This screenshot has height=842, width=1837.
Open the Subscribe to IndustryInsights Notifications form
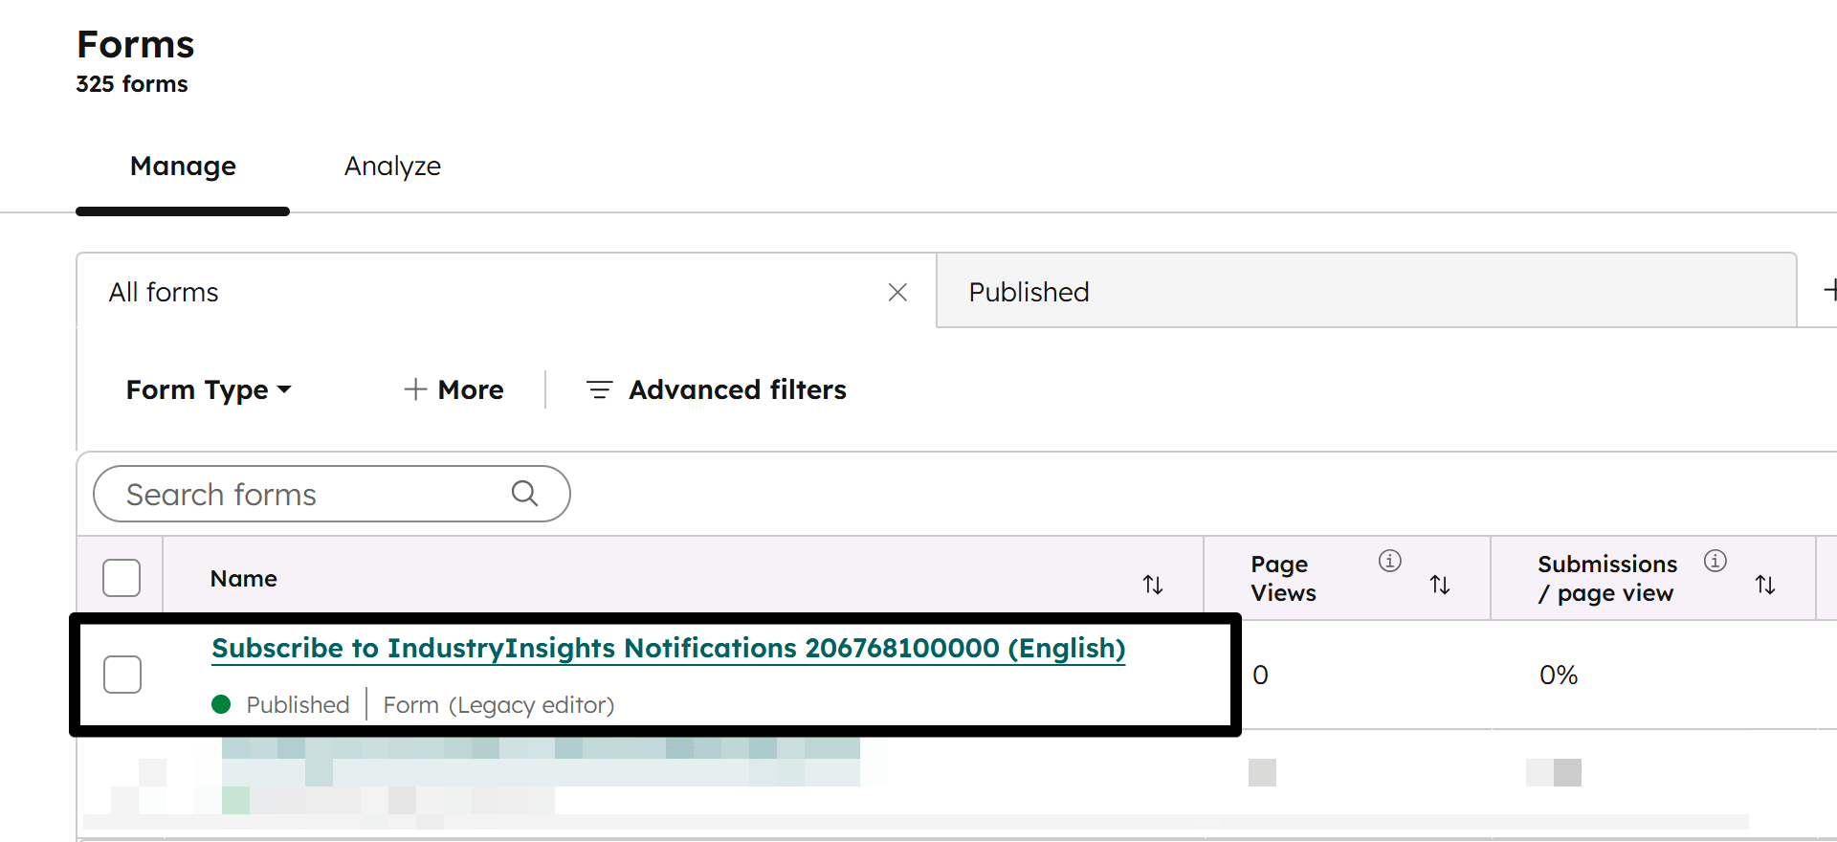pos(668,648)
